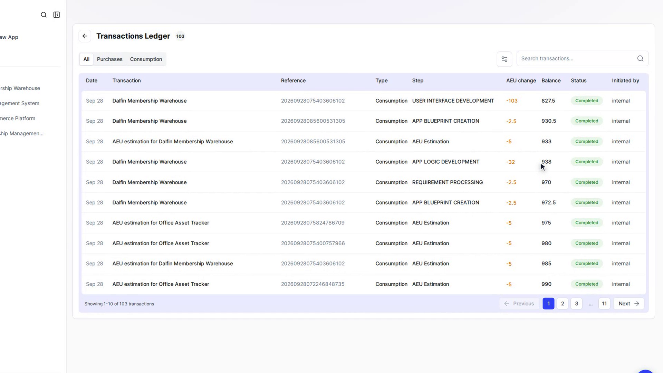
Task: Open merce Platform sidebar item
Action: 18,118
